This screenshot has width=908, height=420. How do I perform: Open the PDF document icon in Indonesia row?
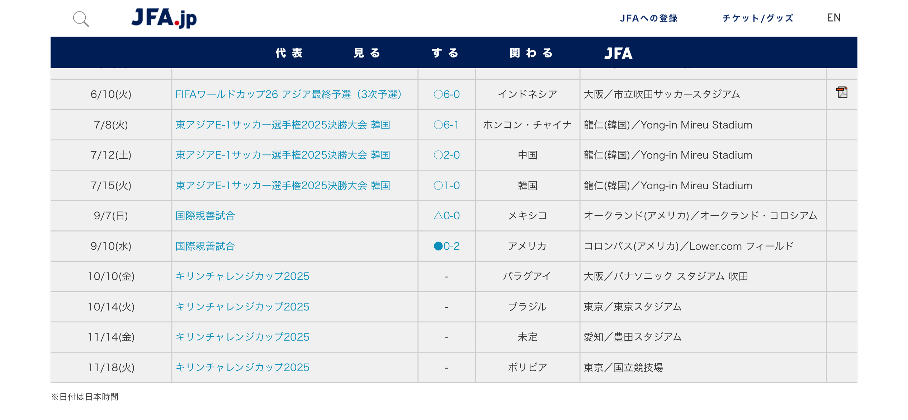pos(842,93)
